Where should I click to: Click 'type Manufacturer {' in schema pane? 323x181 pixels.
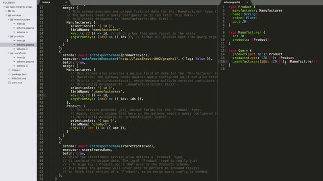247,32
